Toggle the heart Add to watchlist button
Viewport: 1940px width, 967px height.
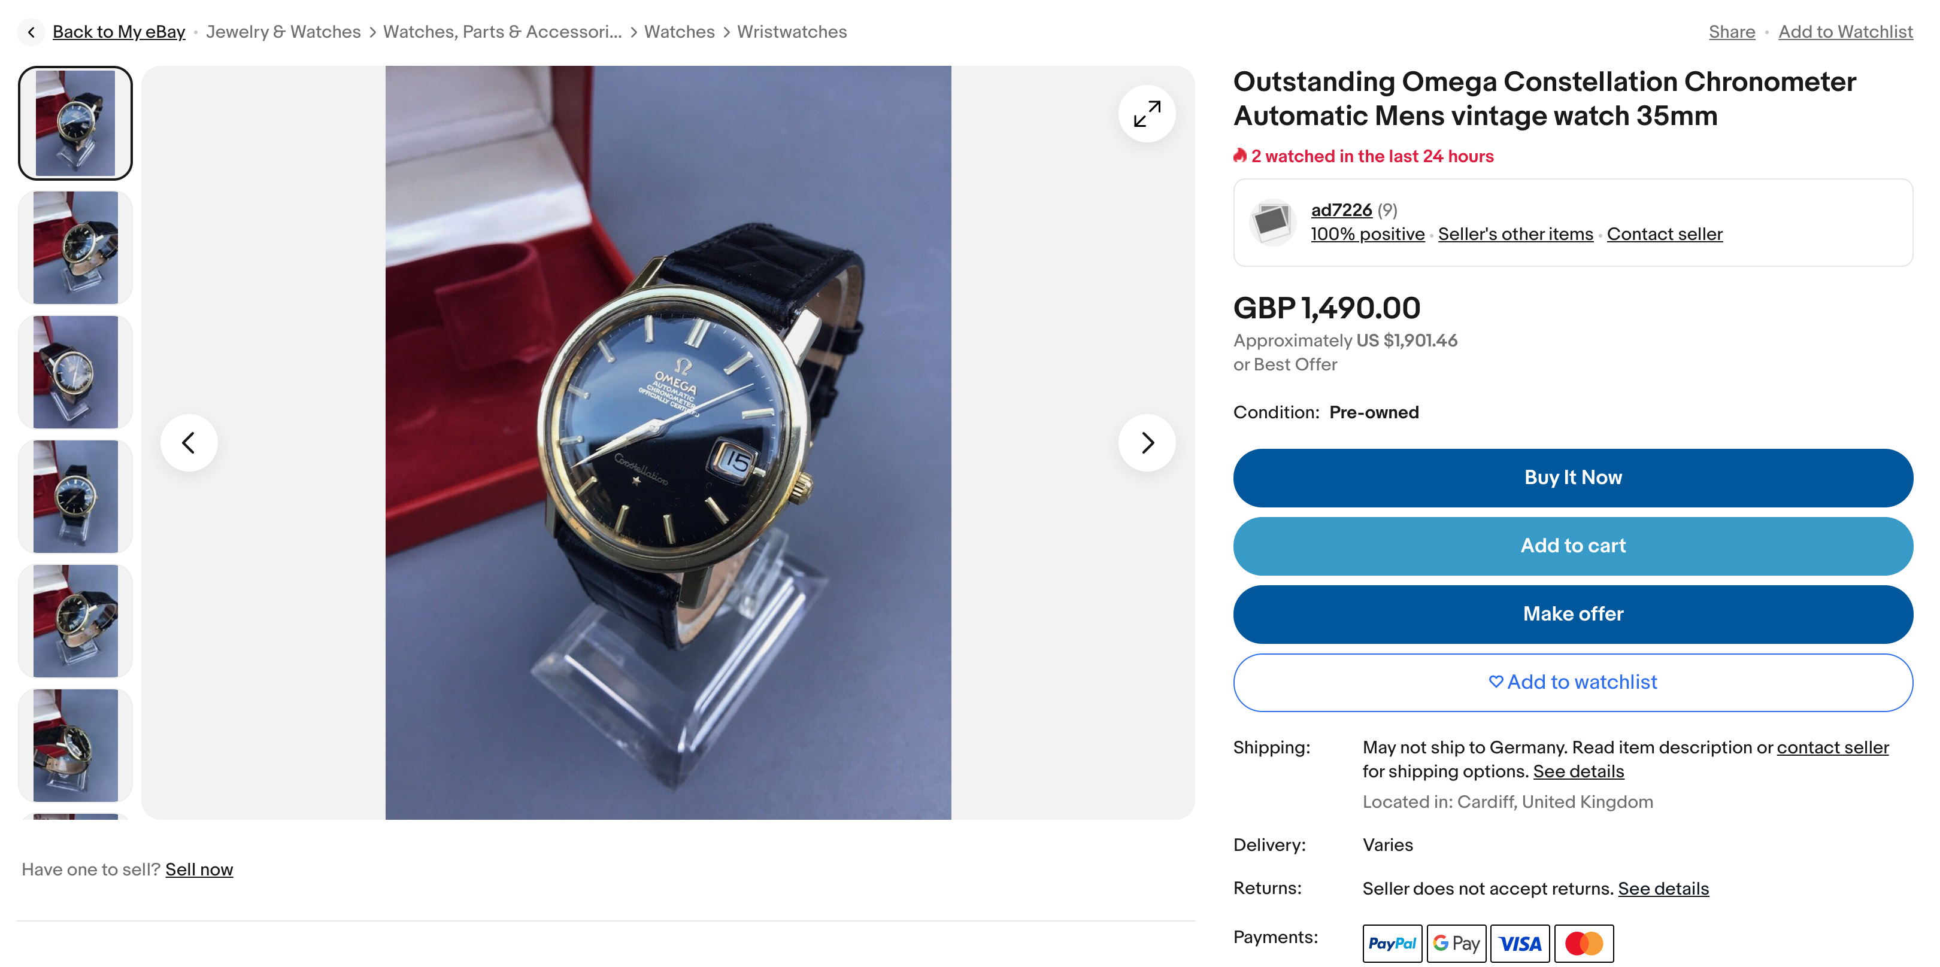point(1572,682)
